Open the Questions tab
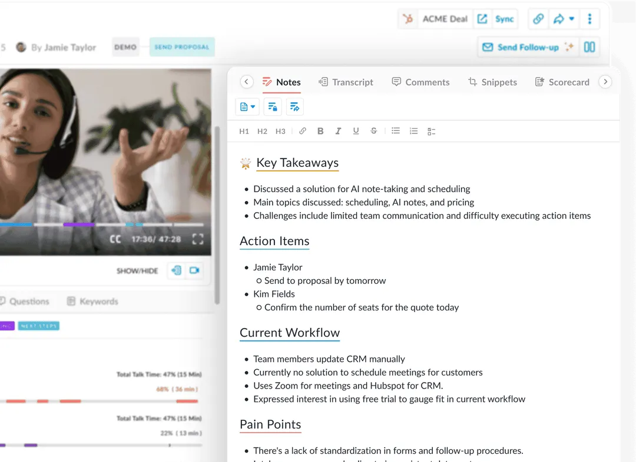This screenshot has width=636, height=462. click(x=25, y=302)
